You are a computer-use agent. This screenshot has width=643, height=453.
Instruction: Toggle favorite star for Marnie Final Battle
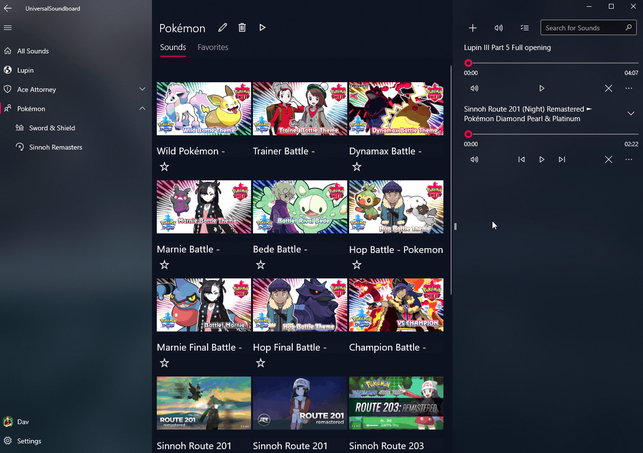point(164,363)
